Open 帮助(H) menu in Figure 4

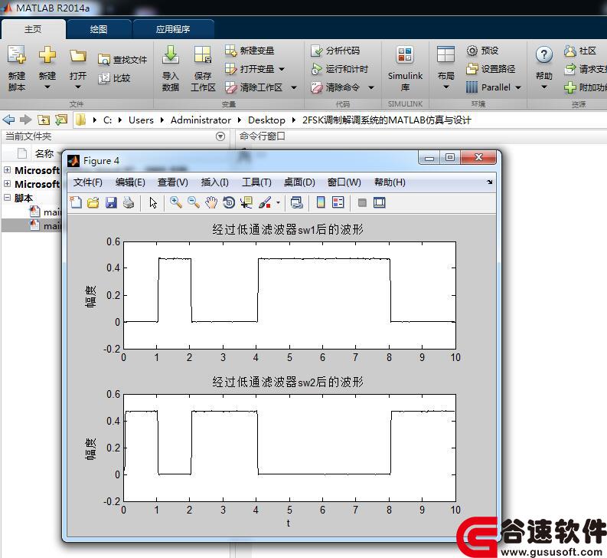click(x=390, y=182)
